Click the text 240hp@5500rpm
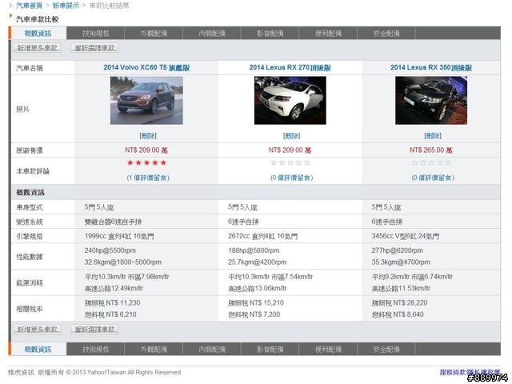512x384 pixels. 110,250
